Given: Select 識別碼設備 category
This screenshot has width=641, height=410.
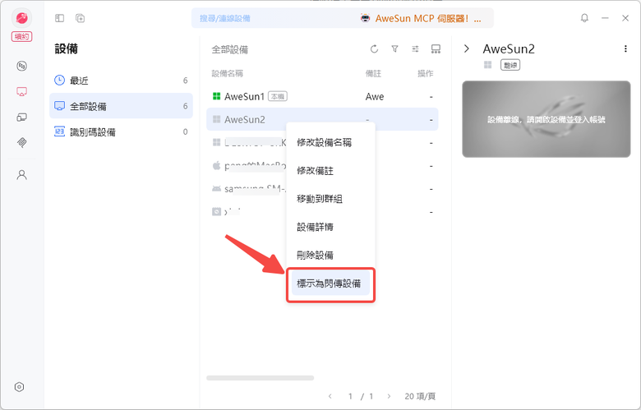Looking at the screenshot, I should tap(121, 131).
